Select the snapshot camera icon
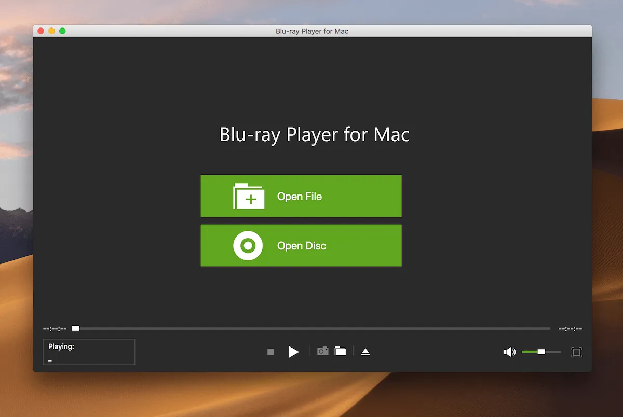623x417 pixels. coord(322,351)
